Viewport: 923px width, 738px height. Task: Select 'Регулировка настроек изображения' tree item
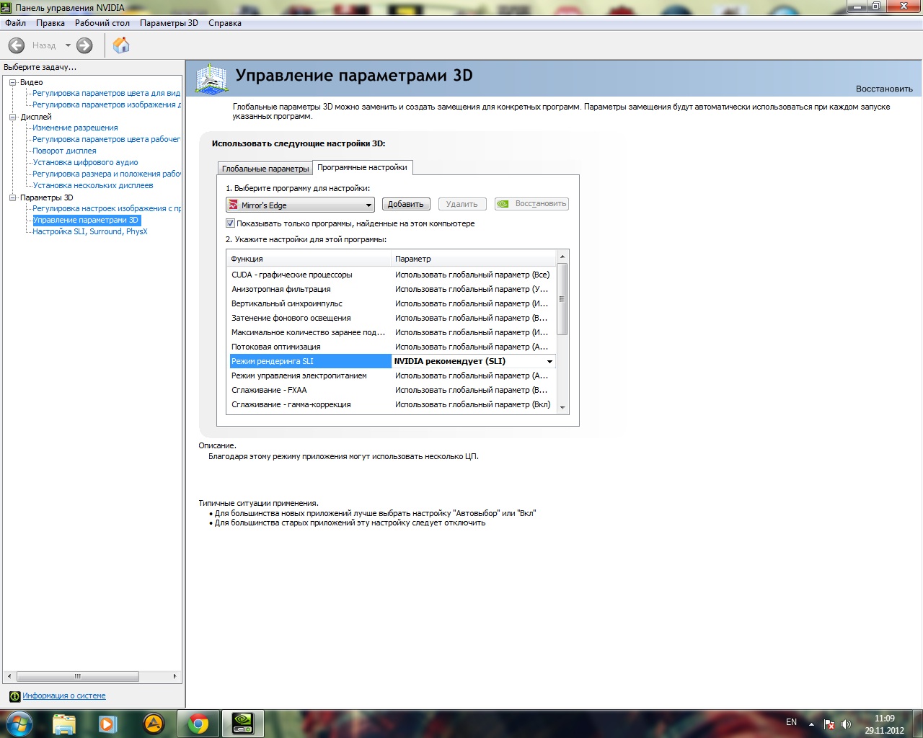[107, 209]
